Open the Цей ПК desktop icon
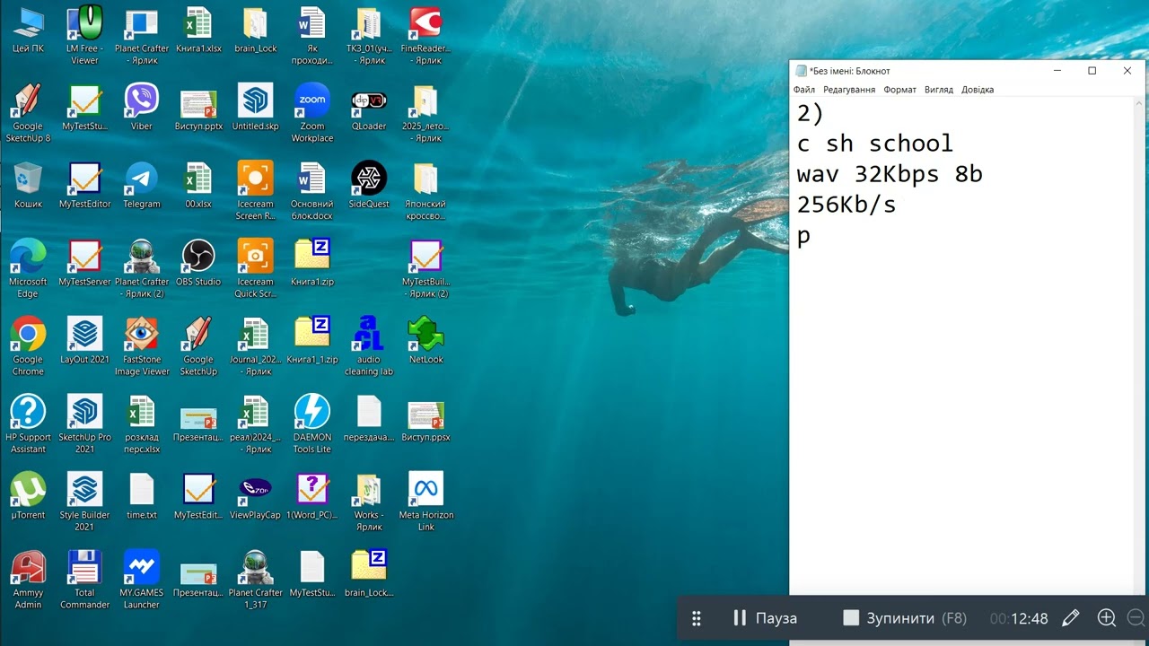 tap(28, 29)
